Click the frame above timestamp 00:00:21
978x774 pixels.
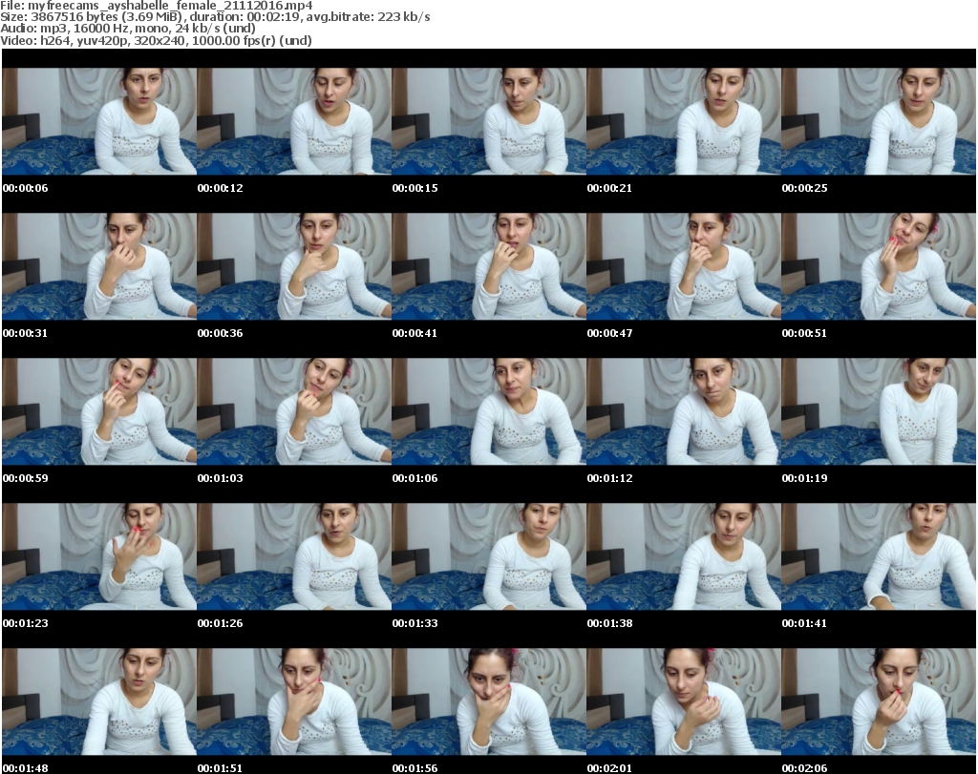[x=684, y=121]
